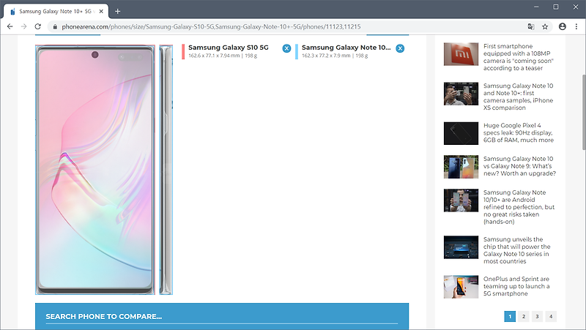Click the OnePlus Sprint article thumbnail
This screenshot has width=586, height=330.
pos(461,287)
